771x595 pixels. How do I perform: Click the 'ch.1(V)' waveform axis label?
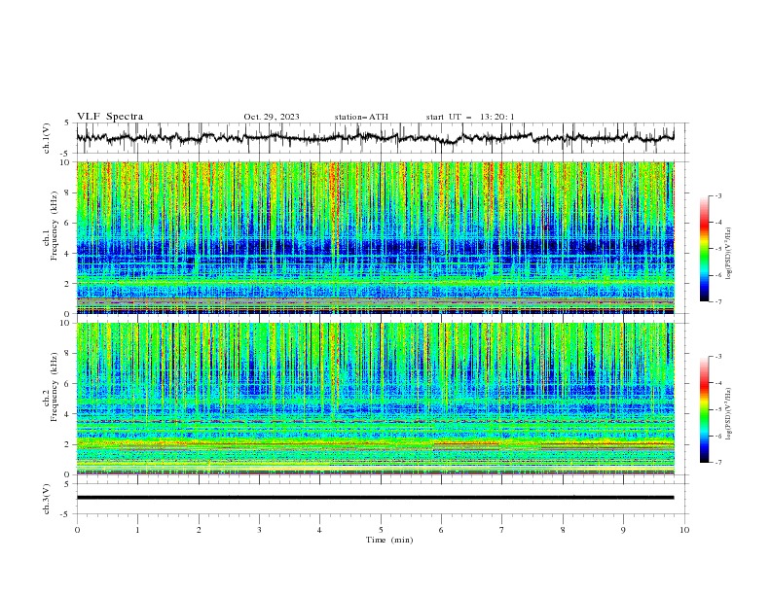coord(46,138)
